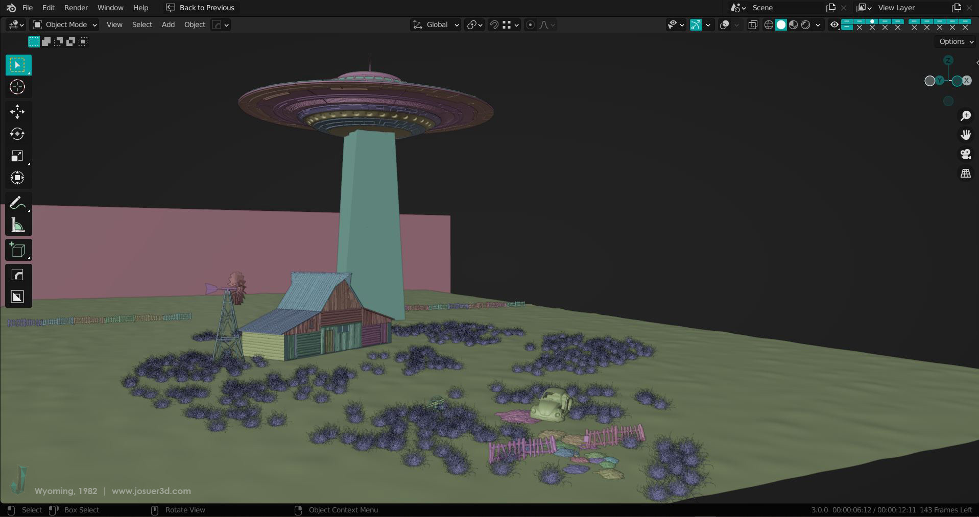Image resolution: width=979 pixels, height=517 pixels.
Task: Open the dropdown beside the Object menu
Action: click(221, 24)
